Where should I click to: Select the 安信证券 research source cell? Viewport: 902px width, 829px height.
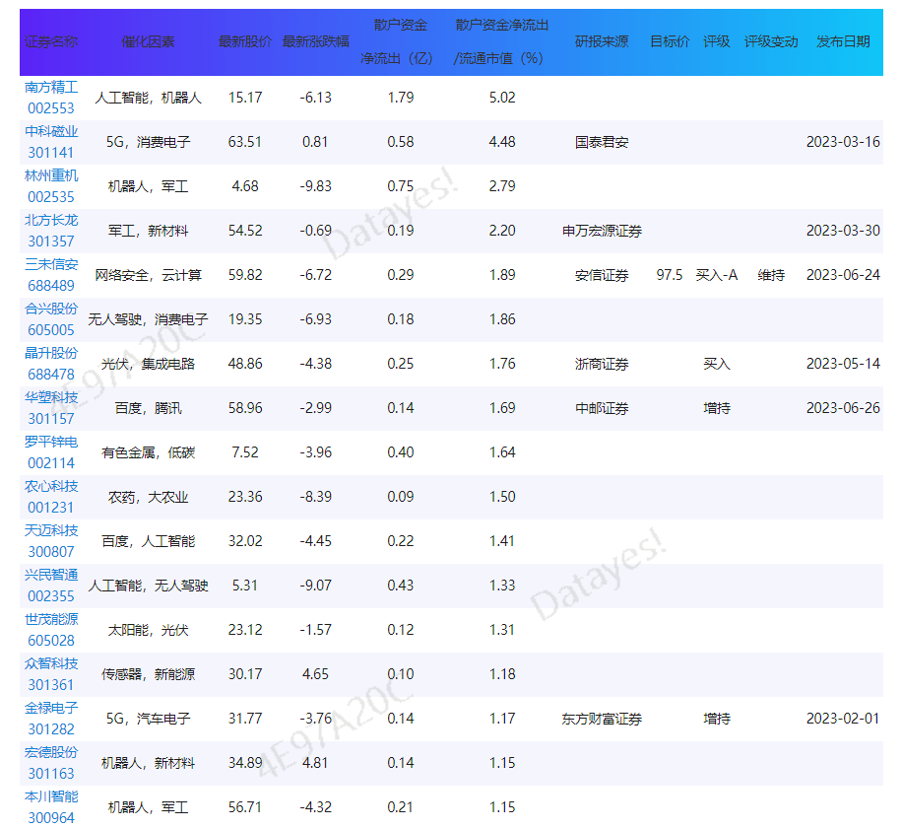(x=602, y=275)
